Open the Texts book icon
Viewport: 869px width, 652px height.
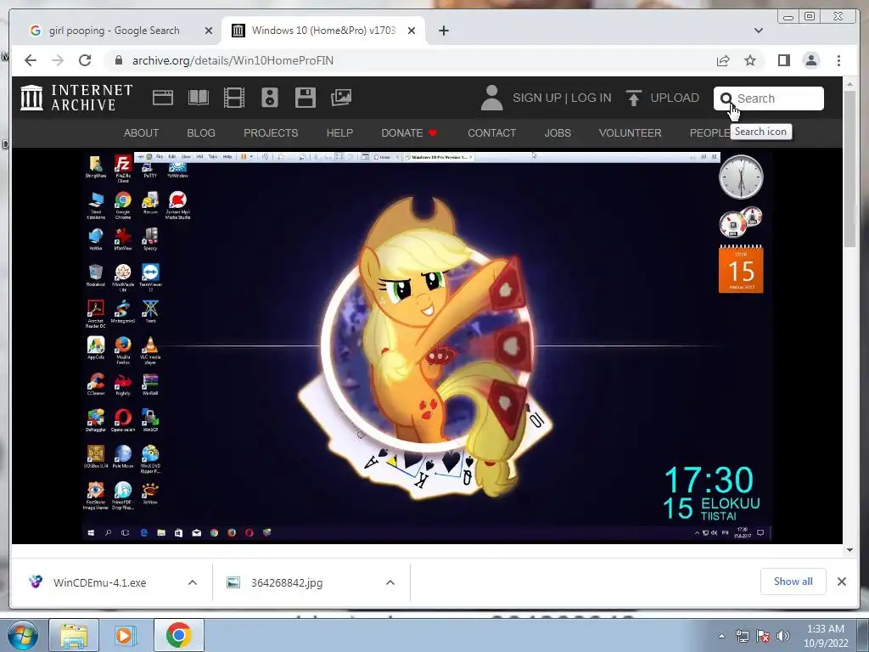[199, 98]
